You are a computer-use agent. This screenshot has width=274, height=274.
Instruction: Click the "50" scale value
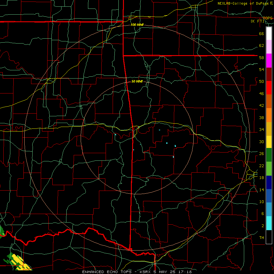coord(262,82)
